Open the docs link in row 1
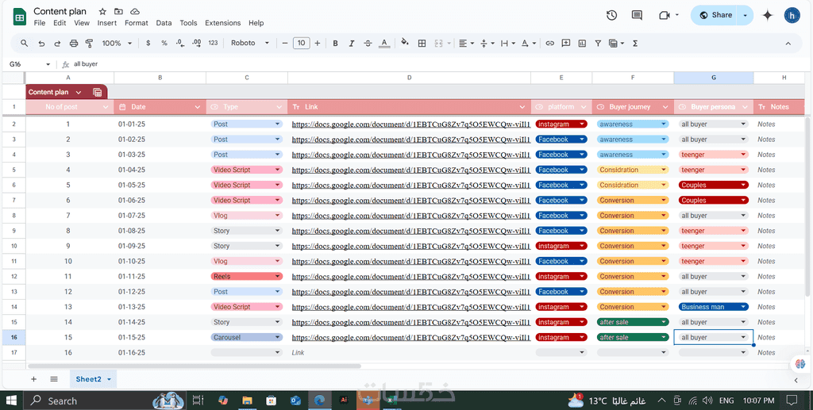 click(x=411, y=125)
